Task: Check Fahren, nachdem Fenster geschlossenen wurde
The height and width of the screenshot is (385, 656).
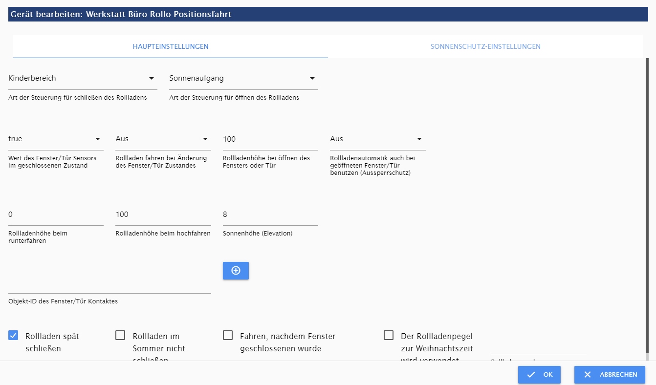Action: coord(228,336)
